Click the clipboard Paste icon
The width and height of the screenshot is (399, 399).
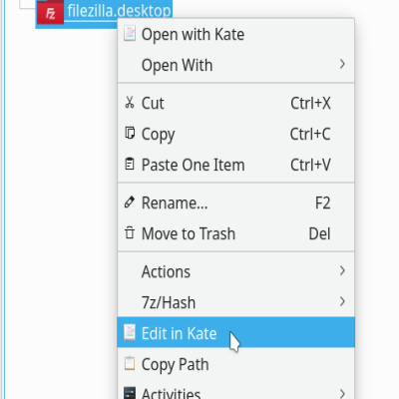pyautogui.click(x=130, y=164)
